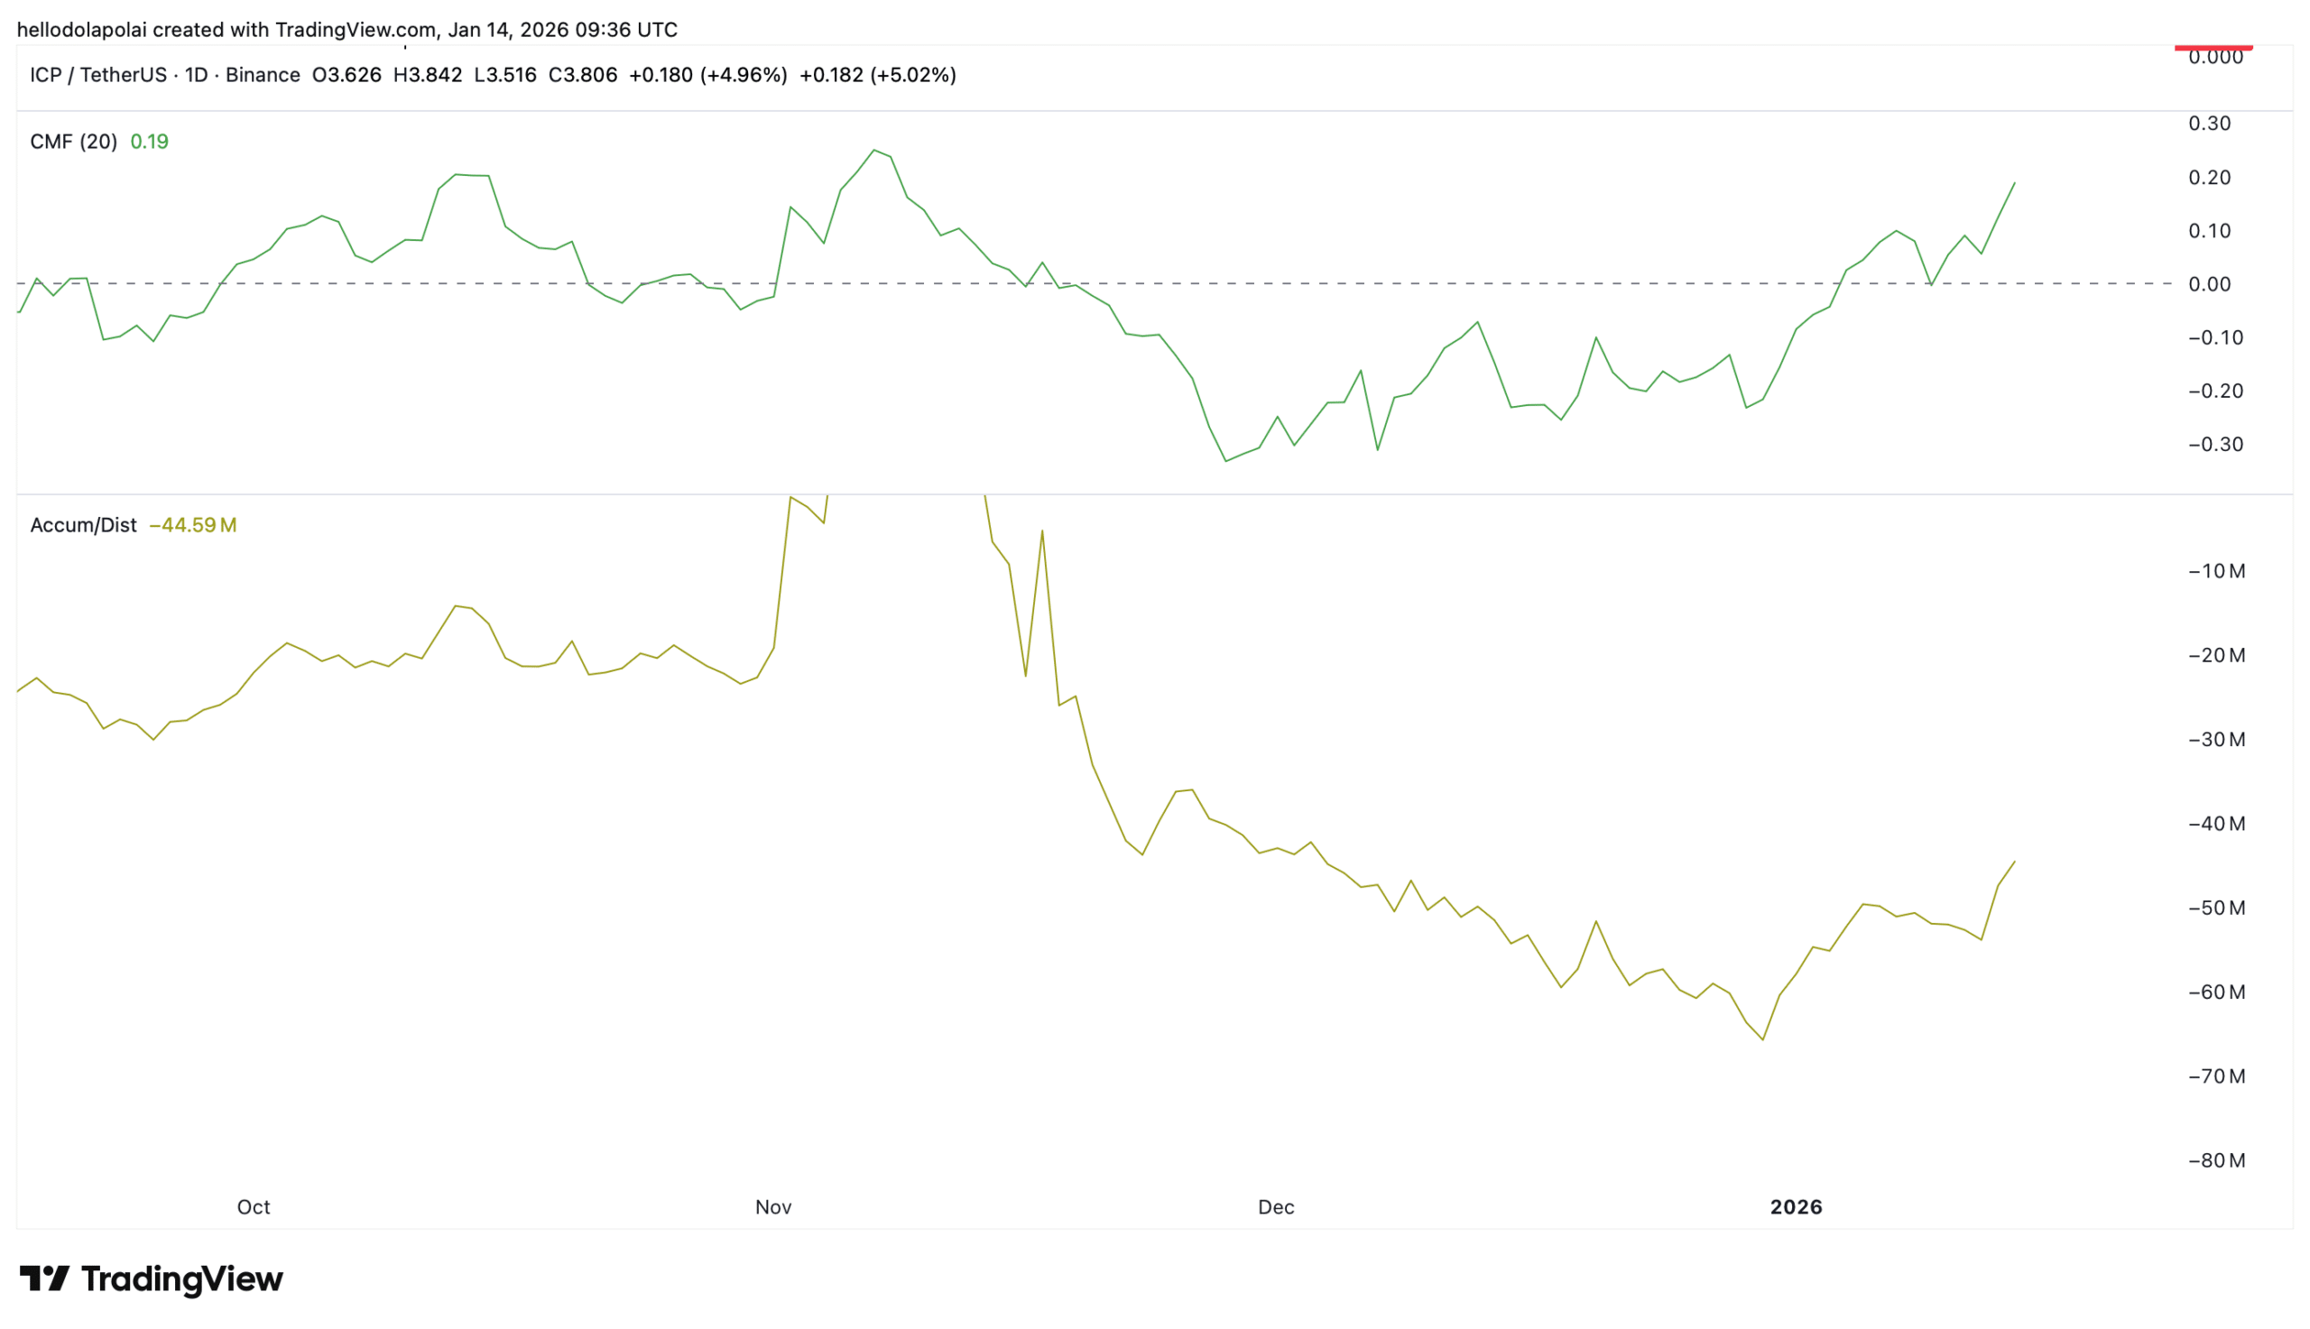Click the red price marker at top right

pos(2213,48)
